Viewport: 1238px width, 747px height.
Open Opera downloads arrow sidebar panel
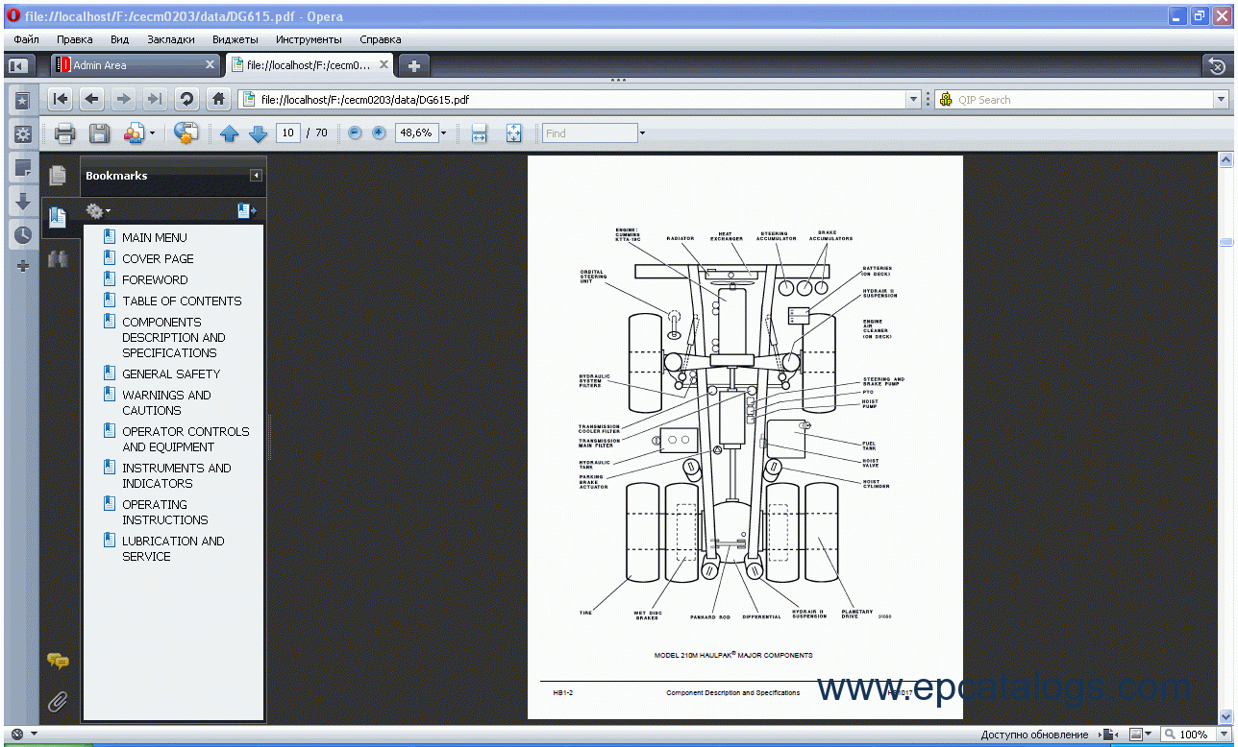pos(22,202)
